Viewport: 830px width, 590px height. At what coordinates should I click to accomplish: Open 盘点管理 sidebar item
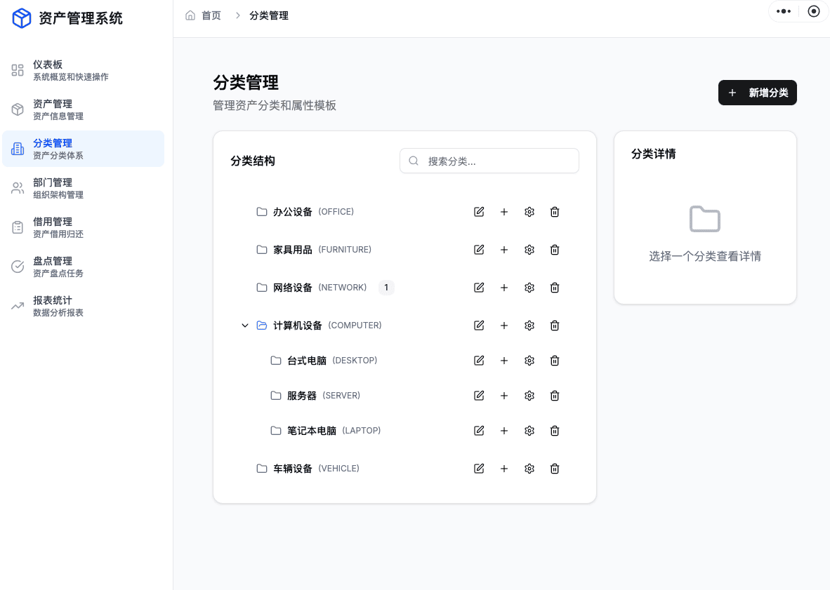83,267
